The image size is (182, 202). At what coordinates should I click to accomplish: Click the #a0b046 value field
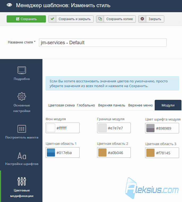[114, 152]
